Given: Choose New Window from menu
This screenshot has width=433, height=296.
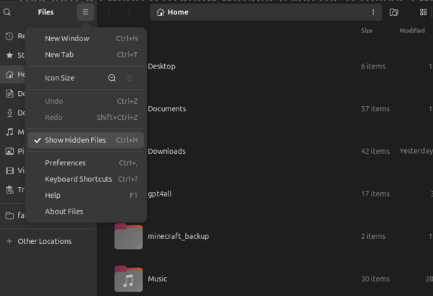Looking at the screenshot, I should tap(86, 38).
